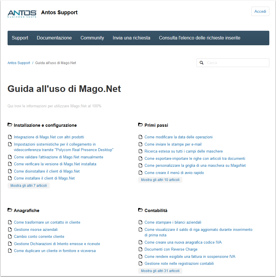Click document icon next to Documenti con Reverse Charge
276x277 pixels.
coord(140,249)
